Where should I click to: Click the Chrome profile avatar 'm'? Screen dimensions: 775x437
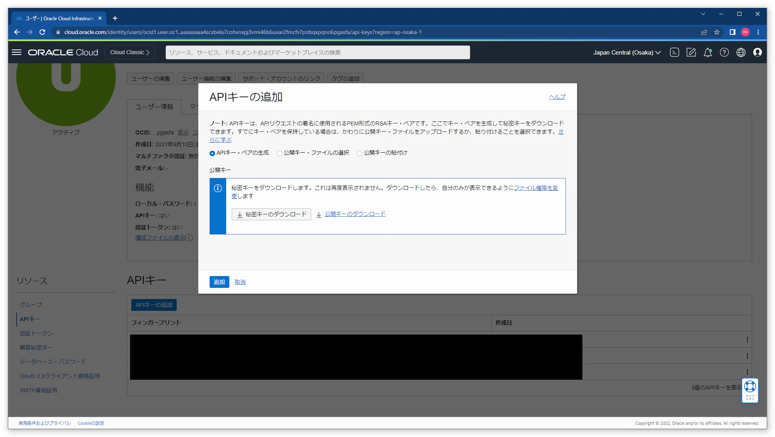tap(745, 32)
